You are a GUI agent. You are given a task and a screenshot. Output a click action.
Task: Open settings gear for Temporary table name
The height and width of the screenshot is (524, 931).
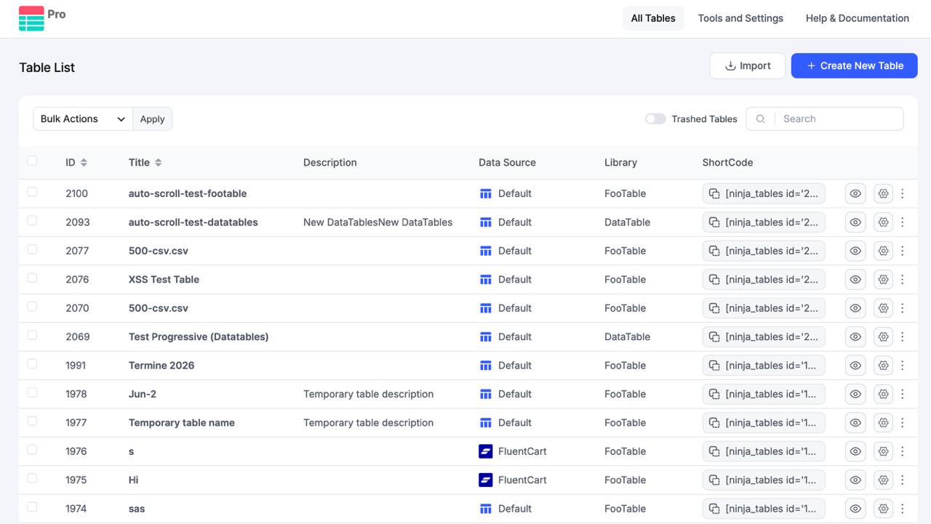883,422
